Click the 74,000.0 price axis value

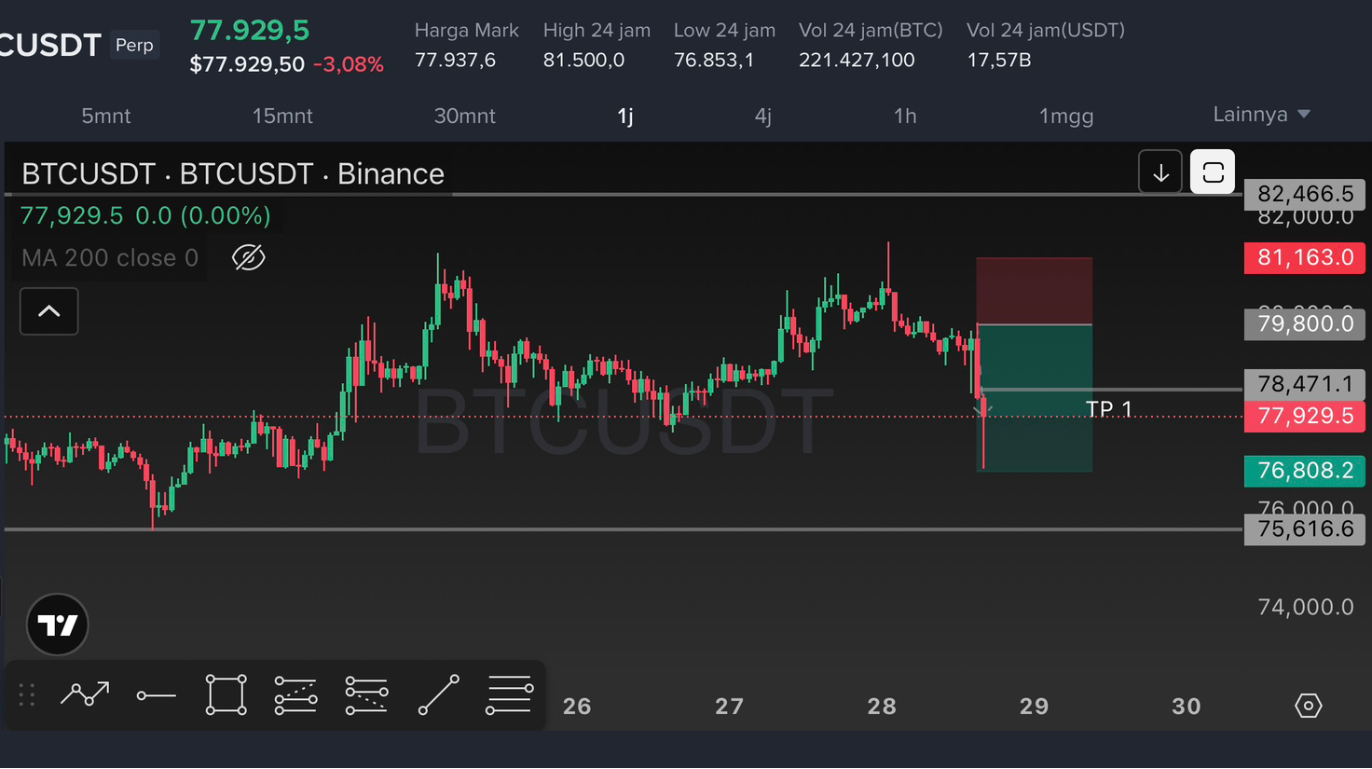tap(1305, 607)
